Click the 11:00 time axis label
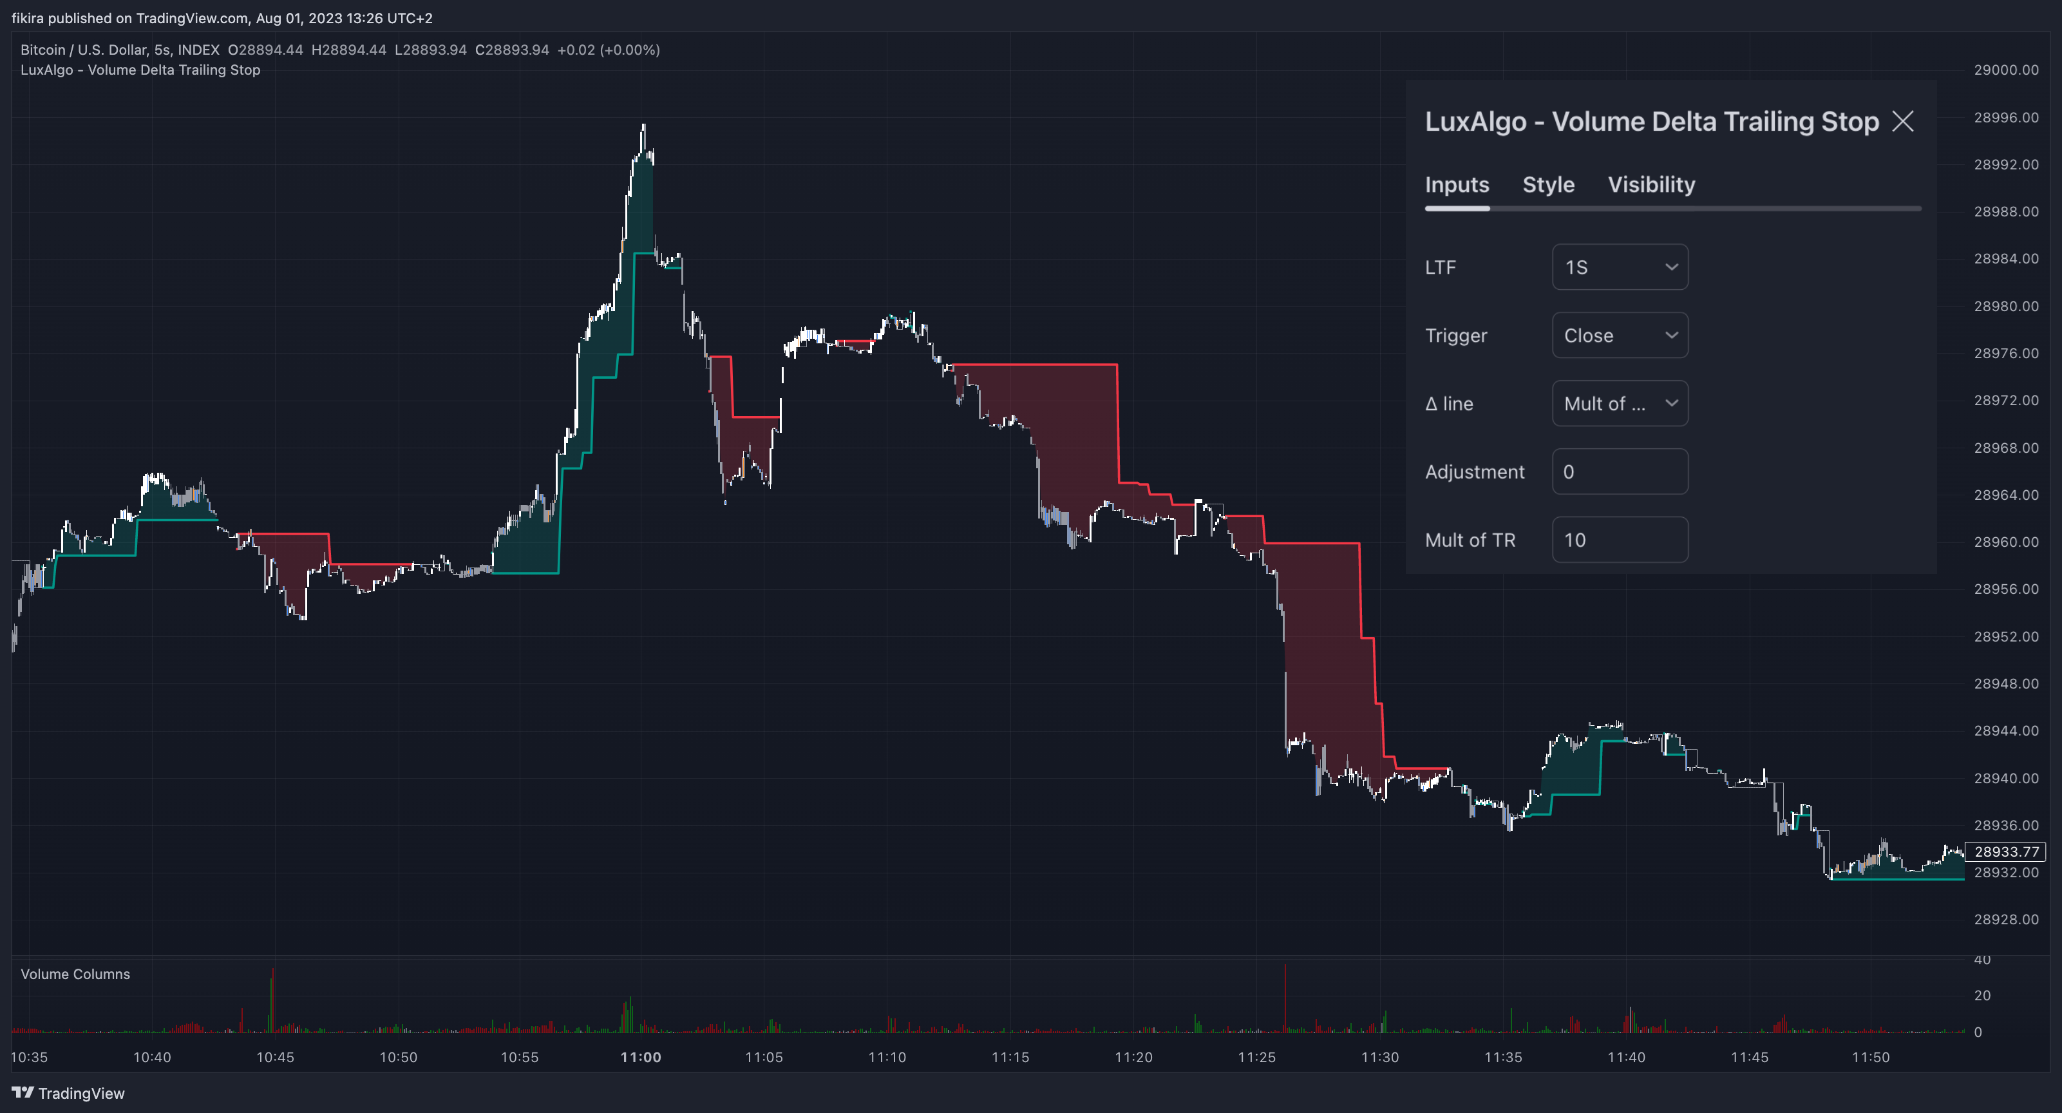Image resolution: width=2062 pixels, height=1113 pixels. [x=640, y=1057]
